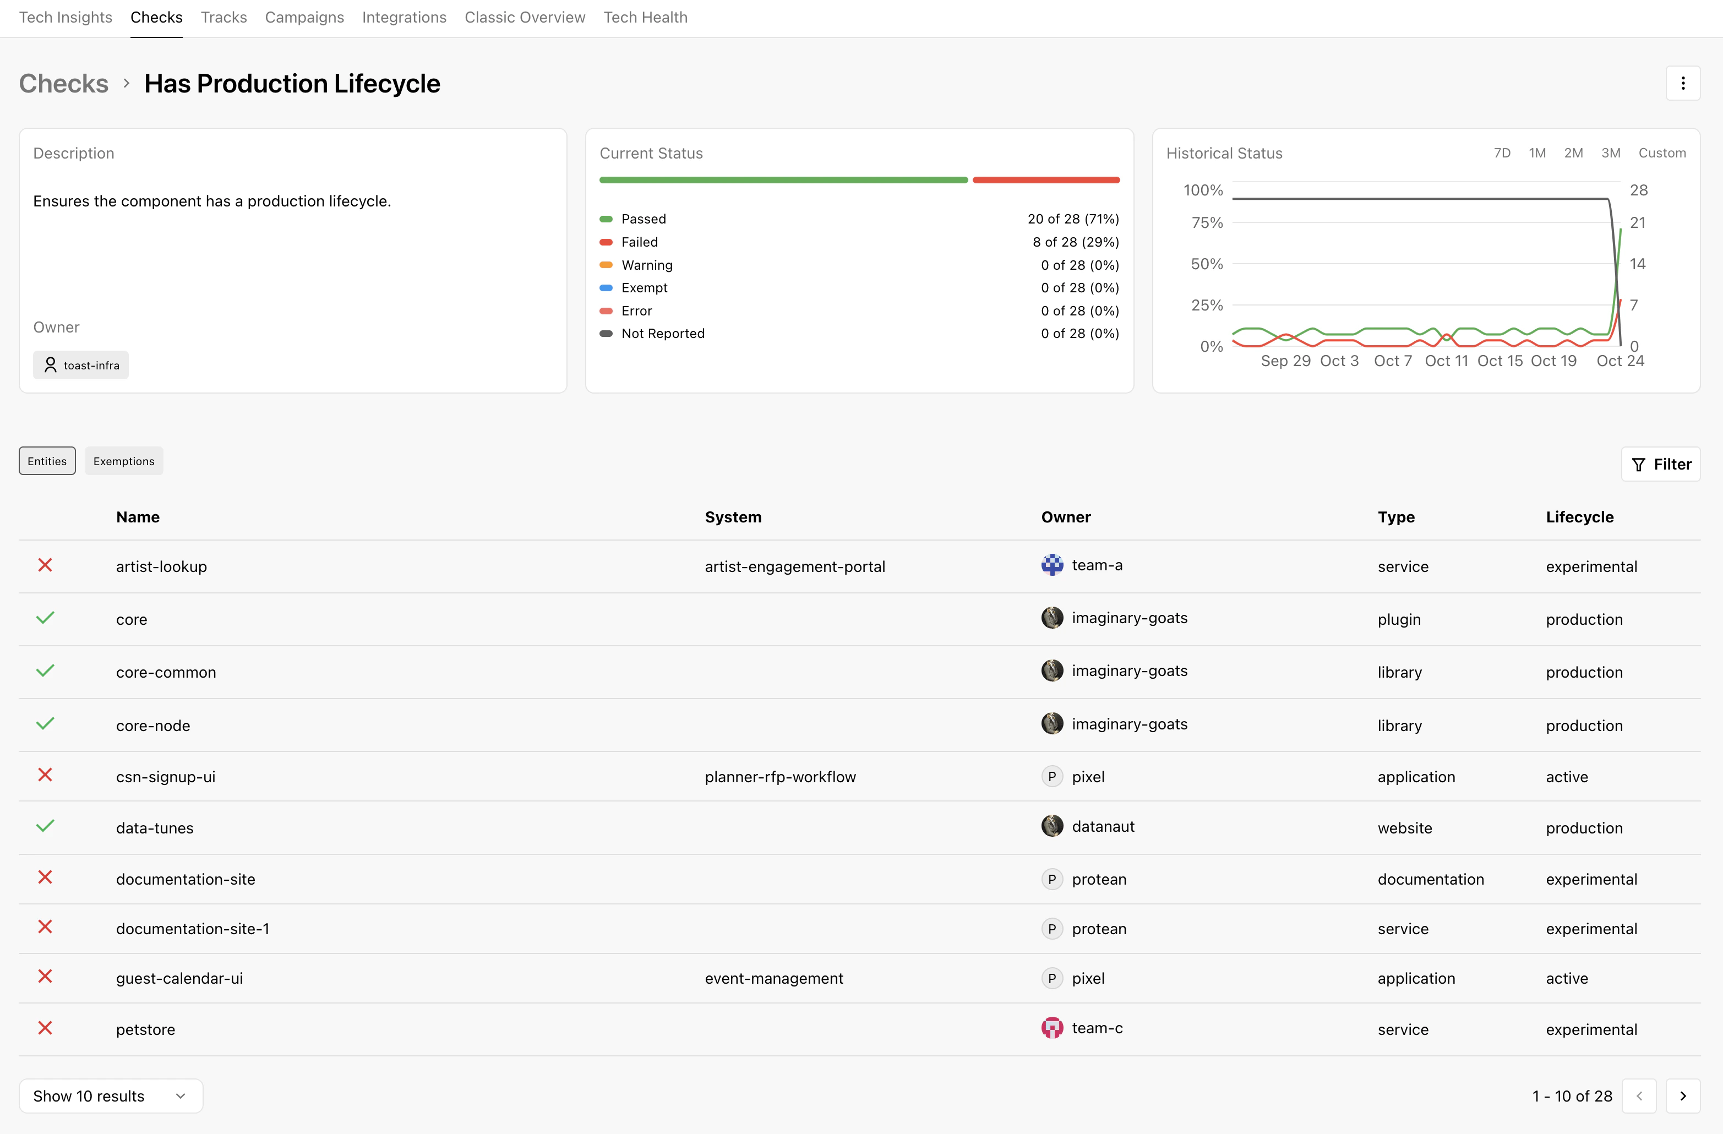Click pixel avatar in guest-calendar-ui row
Viewport: 1723px width, 1134px height.
1052,978
